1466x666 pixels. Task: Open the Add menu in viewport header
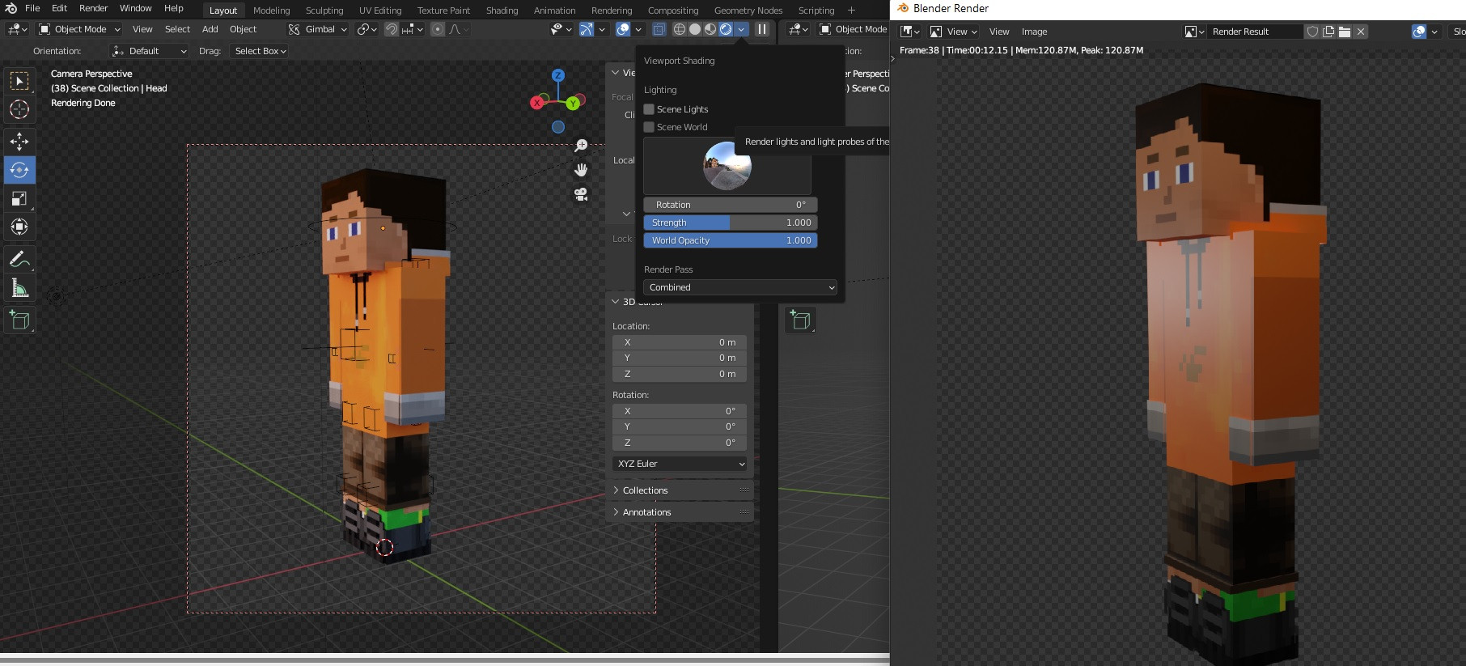coord(210,29)
